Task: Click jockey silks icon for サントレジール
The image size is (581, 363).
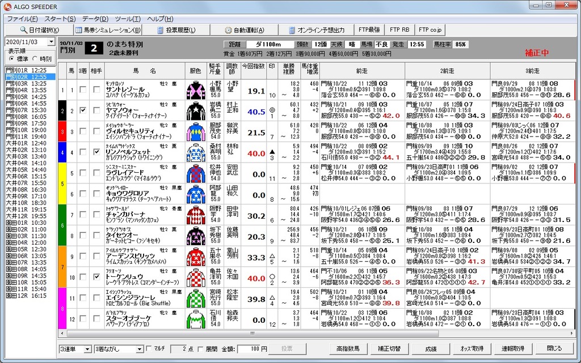Action: [196, 90]
